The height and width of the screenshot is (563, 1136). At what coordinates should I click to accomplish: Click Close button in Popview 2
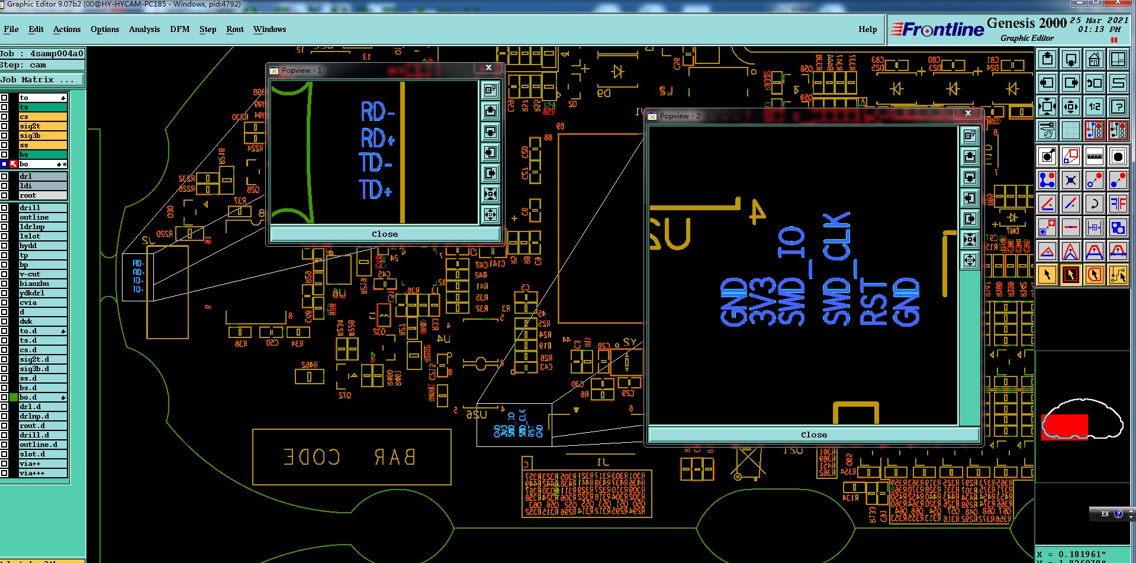tap(814, 435)
